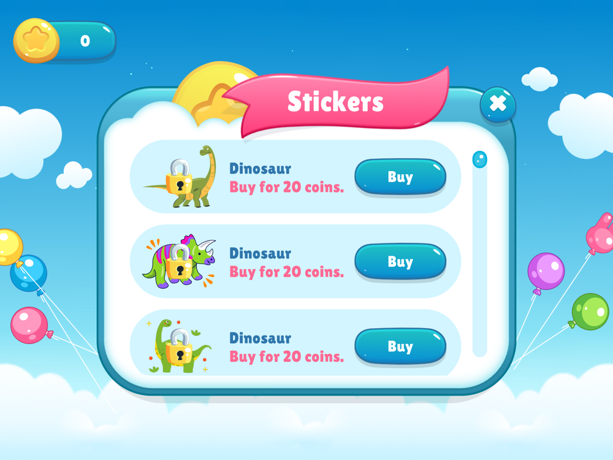Buy the triceratops dinosaur sticker
Viewport: 613px width, 460px height.
(400, 261)
